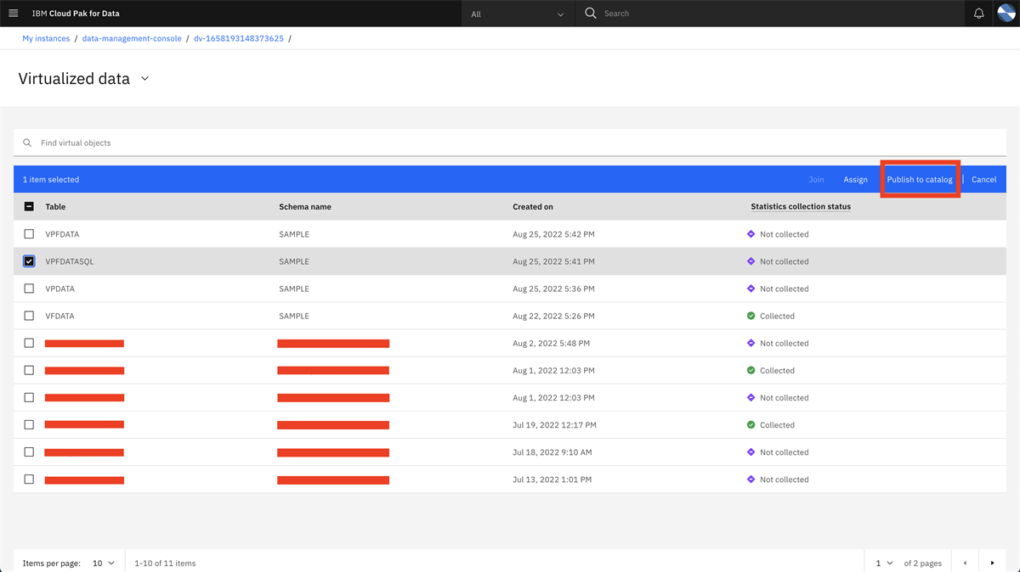The height and width of the screenshot is (572, 1020).
Task: Open the Items per page dropdown
Action: tap(102, 563)
